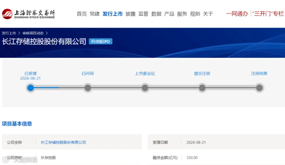Open the 监管 menu item
This screenshot has height=165, width=285.
click(143, 14)
